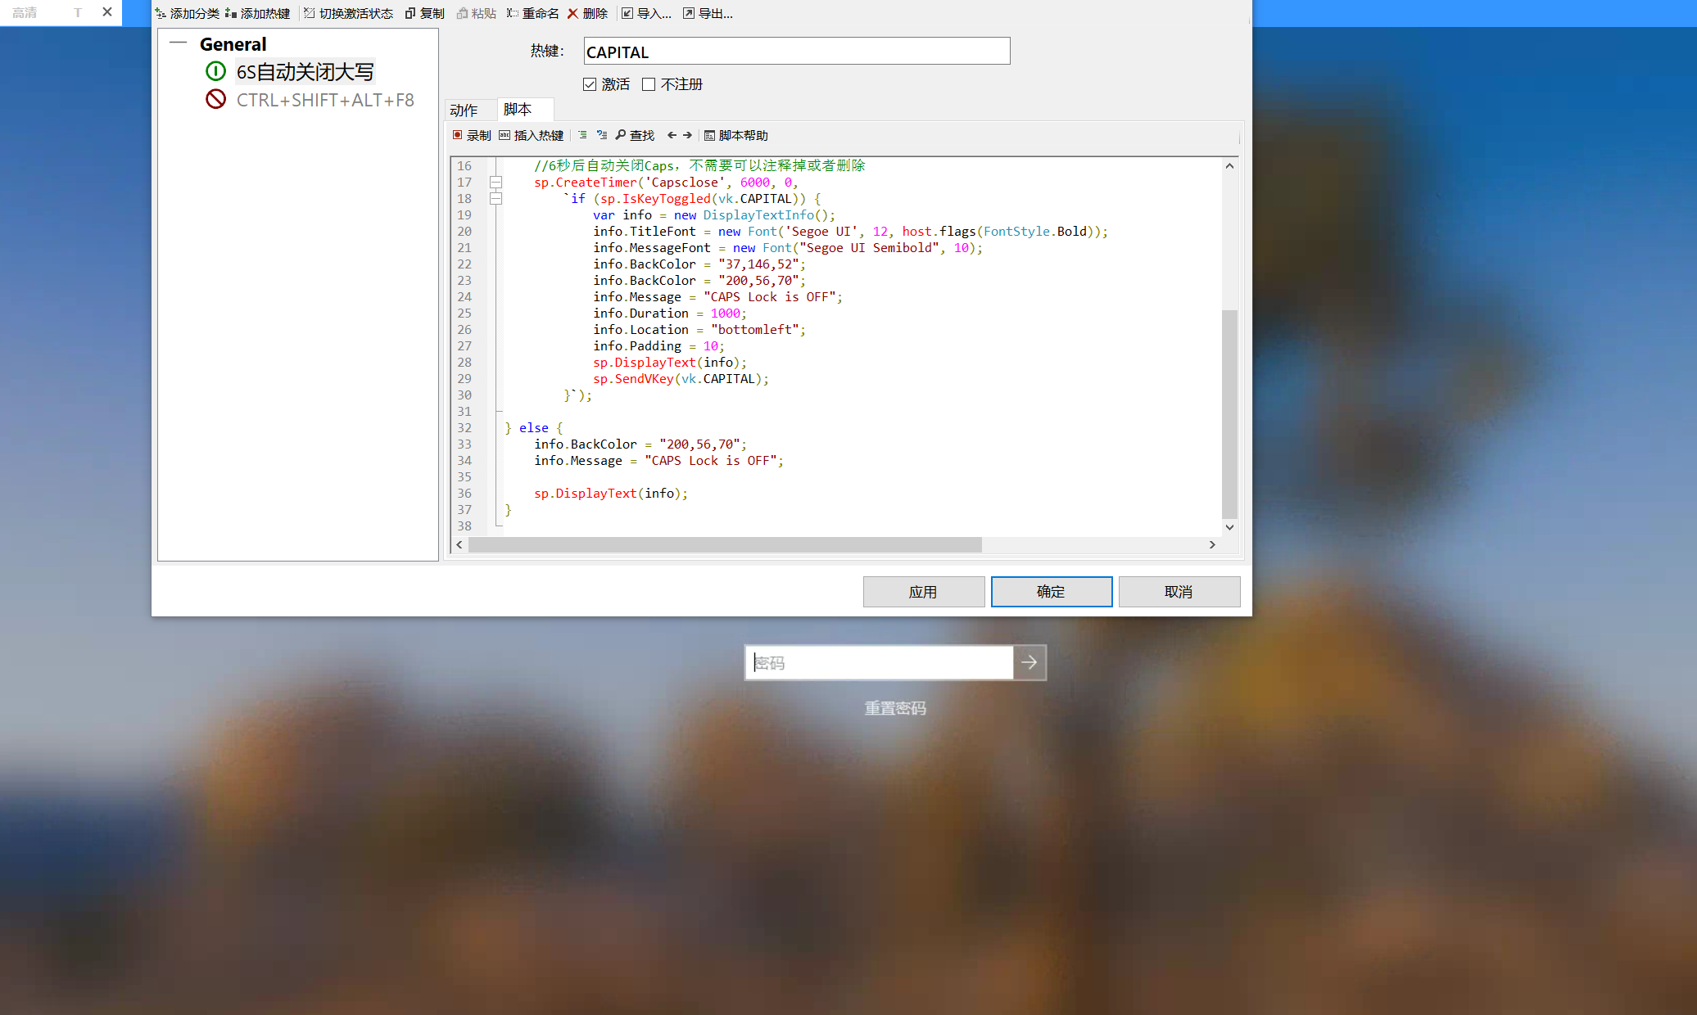
Task: Switch to the 动作 tab
Action: [464, 110]
